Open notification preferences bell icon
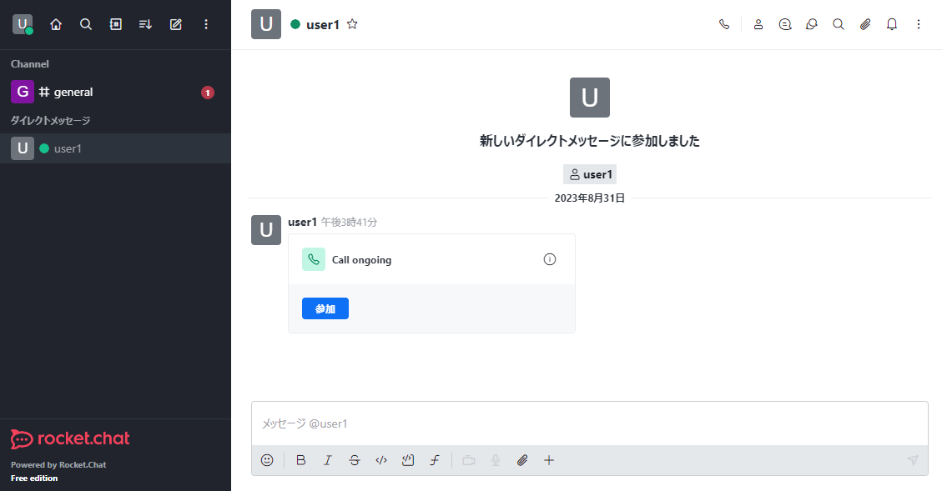 point(892,24)
